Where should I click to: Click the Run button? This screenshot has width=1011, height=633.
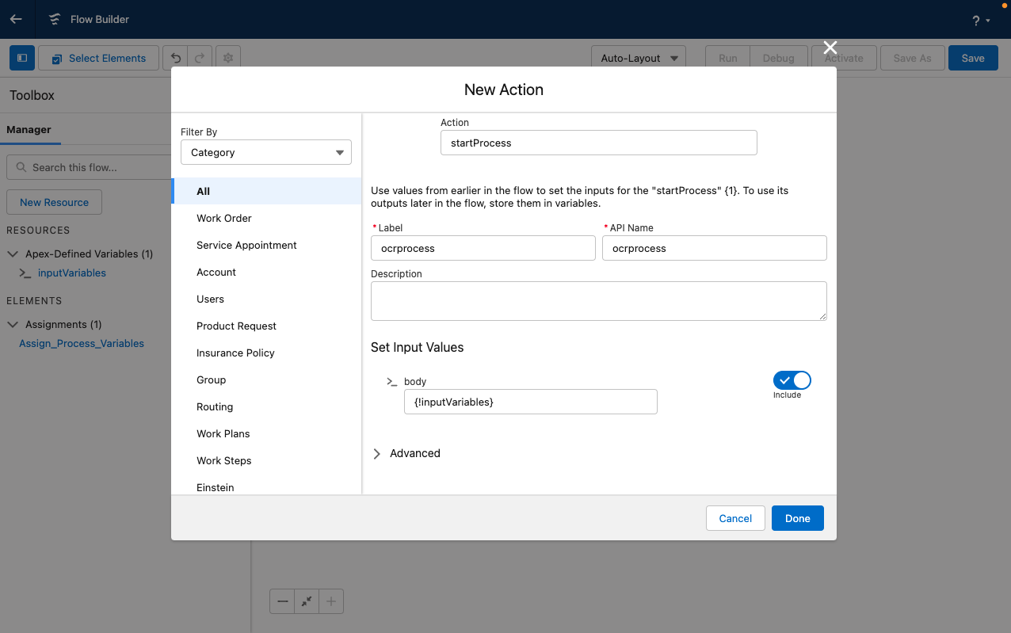click(x=728, y=58)
